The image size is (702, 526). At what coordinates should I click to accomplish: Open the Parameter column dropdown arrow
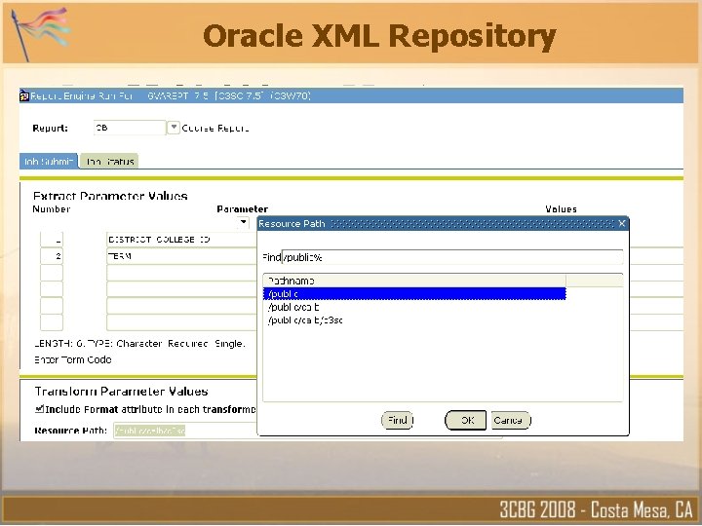click(243, 222)
